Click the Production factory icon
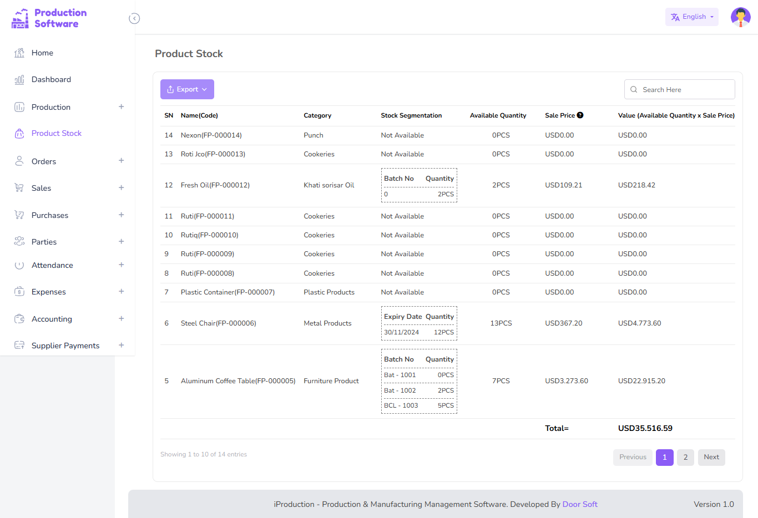758x518 pixels. 19,106
